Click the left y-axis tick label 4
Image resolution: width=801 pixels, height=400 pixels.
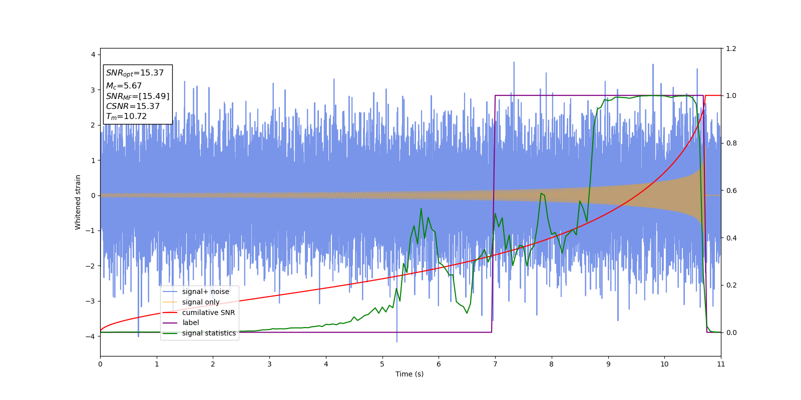click(93, 54)
